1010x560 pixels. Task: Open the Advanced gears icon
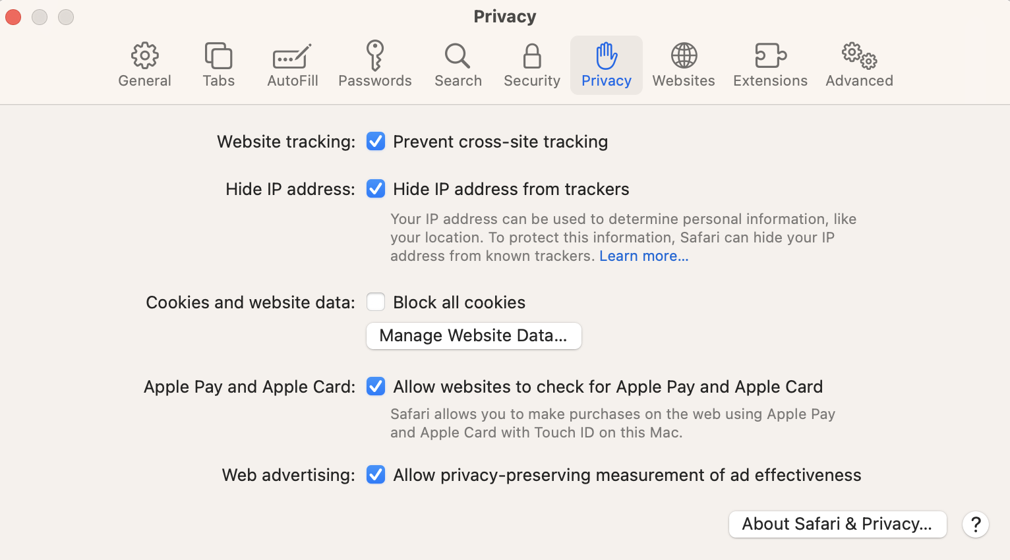[x=859, y=57]
